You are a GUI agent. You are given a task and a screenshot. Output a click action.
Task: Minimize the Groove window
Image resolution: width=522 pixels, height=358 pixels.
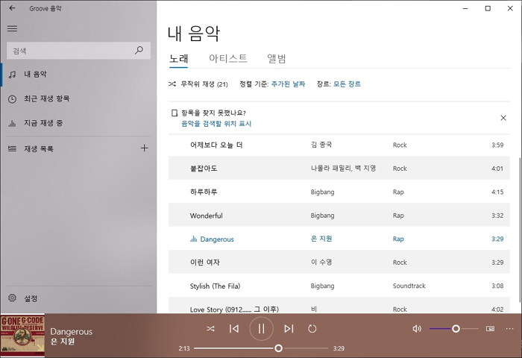tap(465, 9)
